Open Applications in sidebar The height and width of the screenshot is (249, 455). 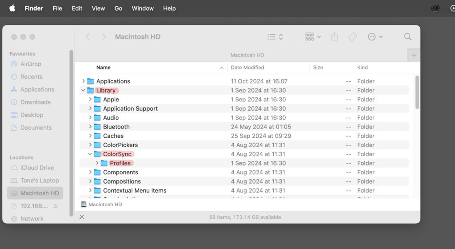click(32, 89)
